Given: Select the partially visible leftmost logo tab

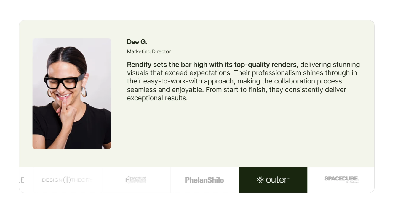Looking at the screenshot, I should pyautogui.click(x=26, y=180).
